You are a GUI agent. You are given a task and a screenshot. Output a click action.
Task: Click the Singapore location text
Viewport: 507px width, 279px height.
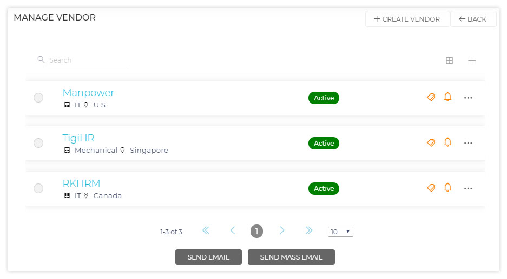pyautogui.click(x=149, y=151)
